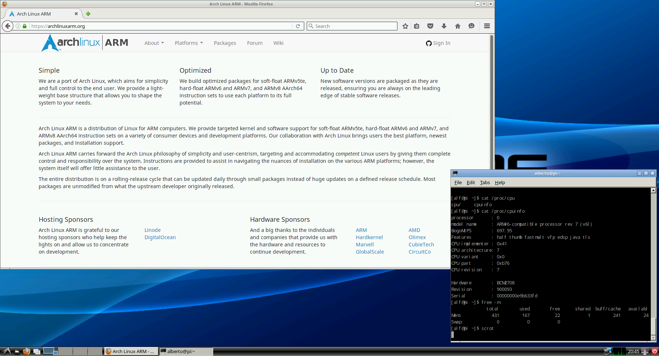Viewport: 659px width, 356px height.
Task: Open the Forum link
Action: (255, 43)
